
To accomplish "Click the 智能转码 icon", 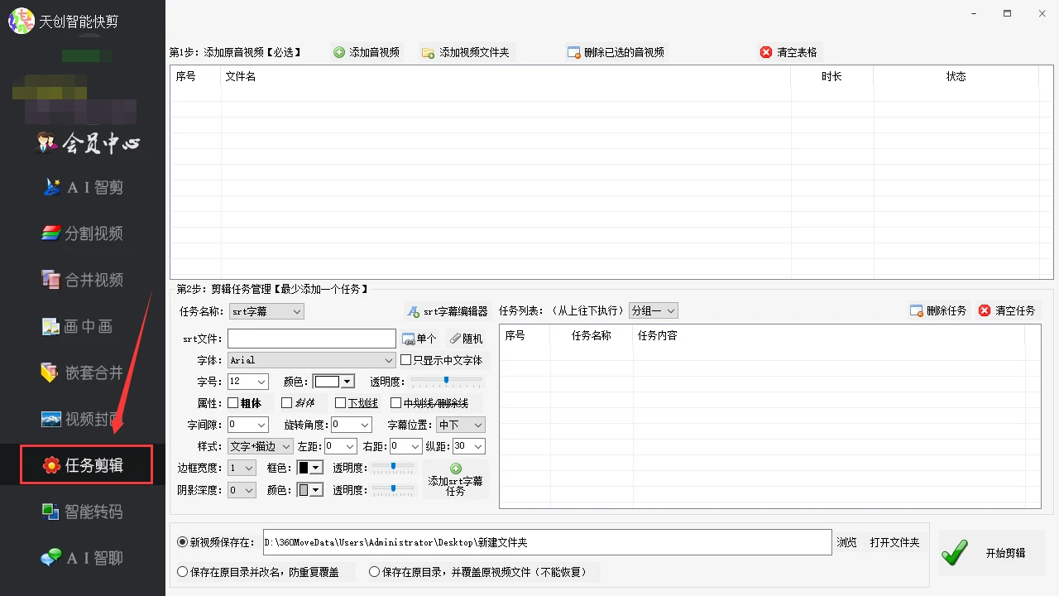I will tap(51, 512).
